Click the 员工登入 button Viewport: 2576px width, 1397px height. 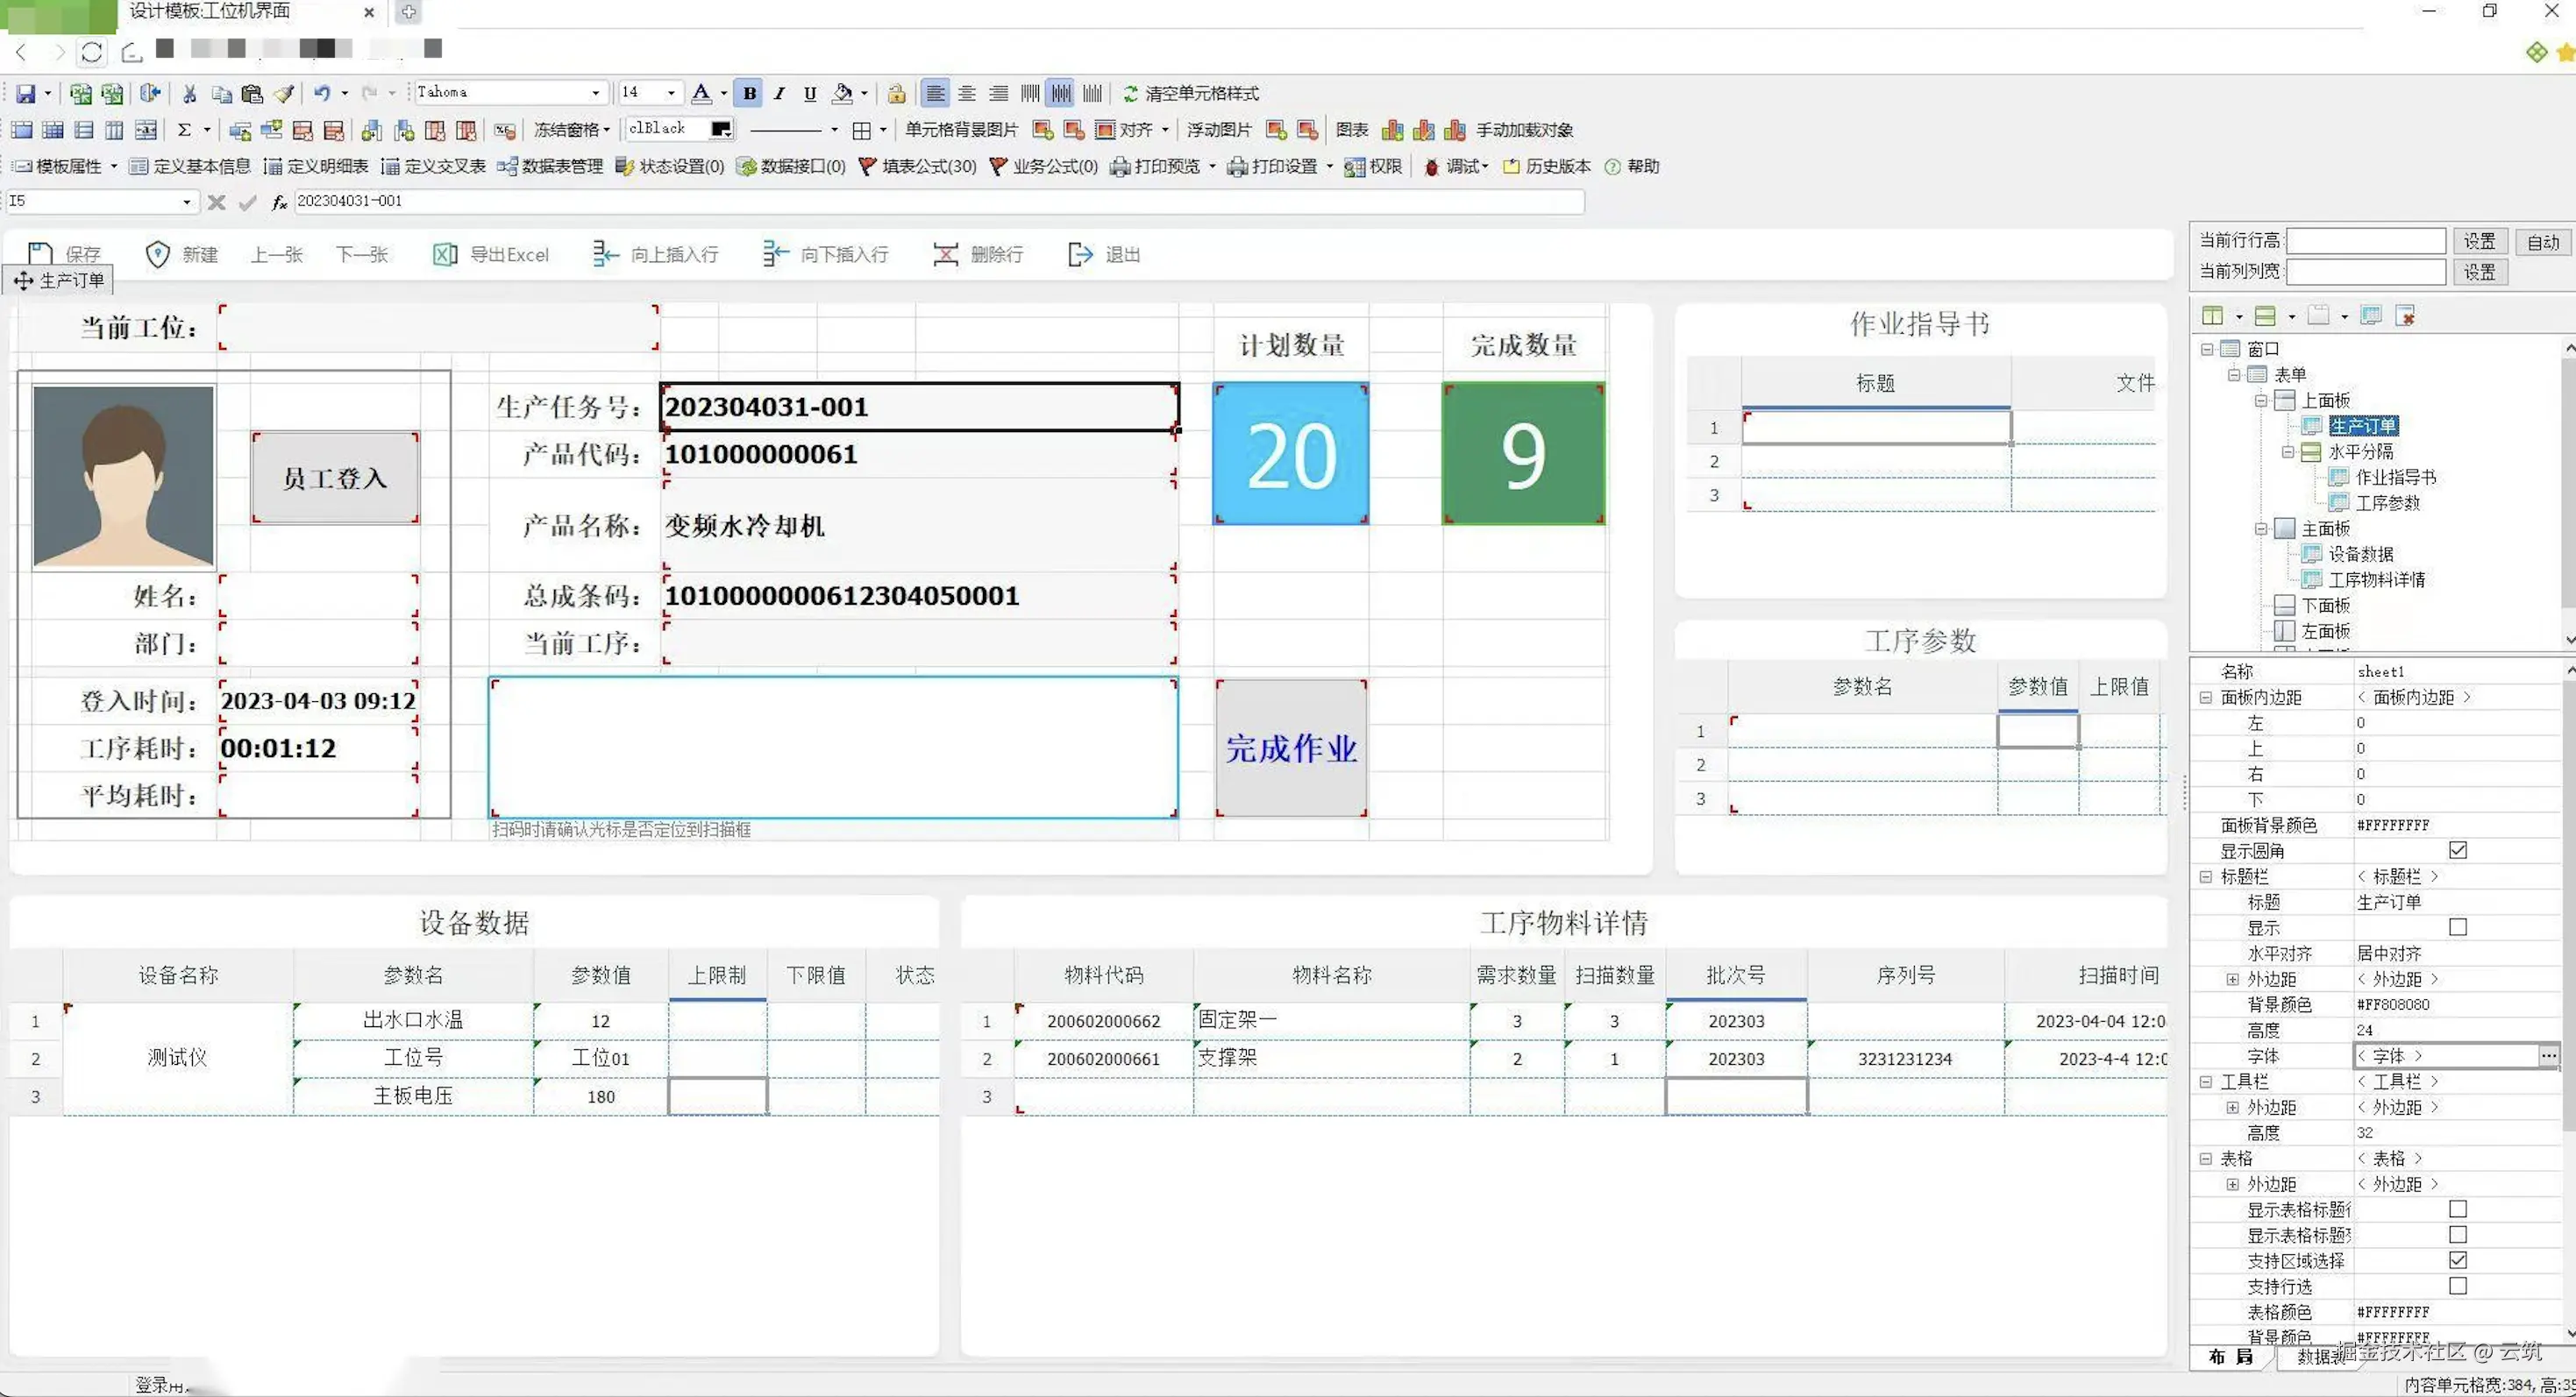335,479
